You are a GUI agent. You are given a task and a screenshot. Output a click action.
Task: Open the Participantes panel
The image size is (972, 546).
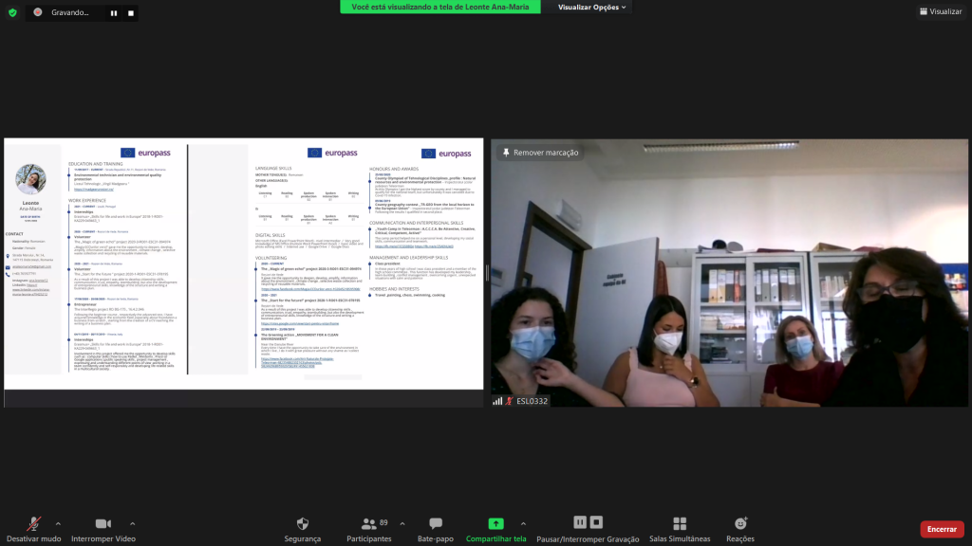369,529
